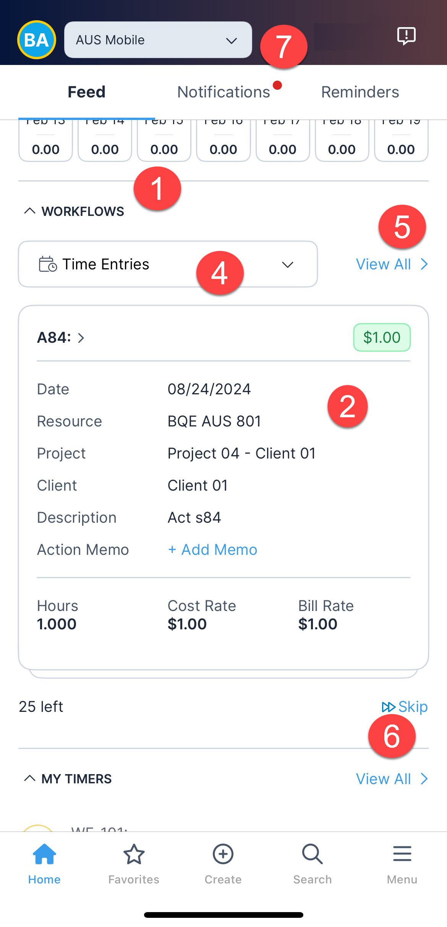Add Memo to the time entry
This screenshot has height=927, width=447.
[x=212, y=549]
